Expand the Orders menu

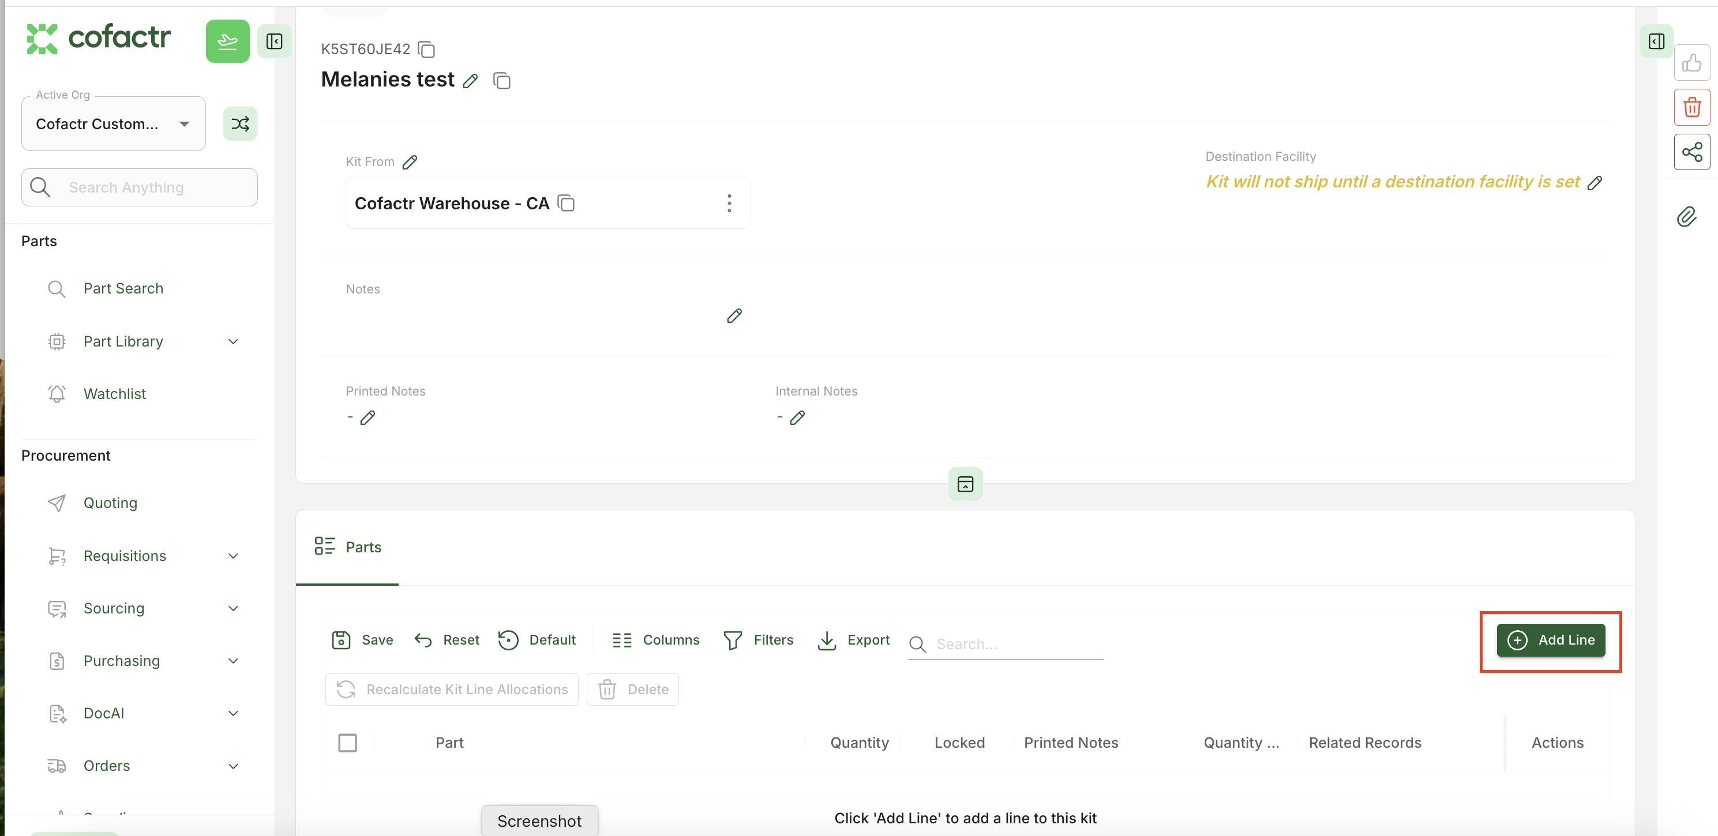click(232, 767)
